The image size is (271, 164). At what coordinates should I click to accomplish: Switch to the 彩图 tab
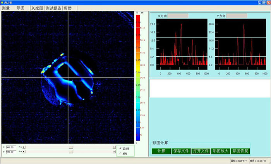(x=21, y=8)
